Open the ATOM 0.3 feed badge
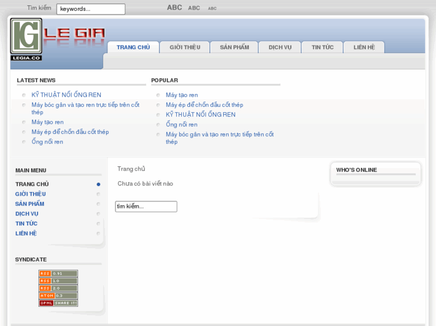Screen dimensions: 436x326 58,295
